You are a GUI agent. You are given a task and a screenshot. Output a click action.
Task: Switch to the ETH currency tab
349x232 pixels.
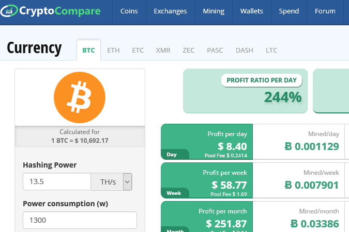pos(113,51)
